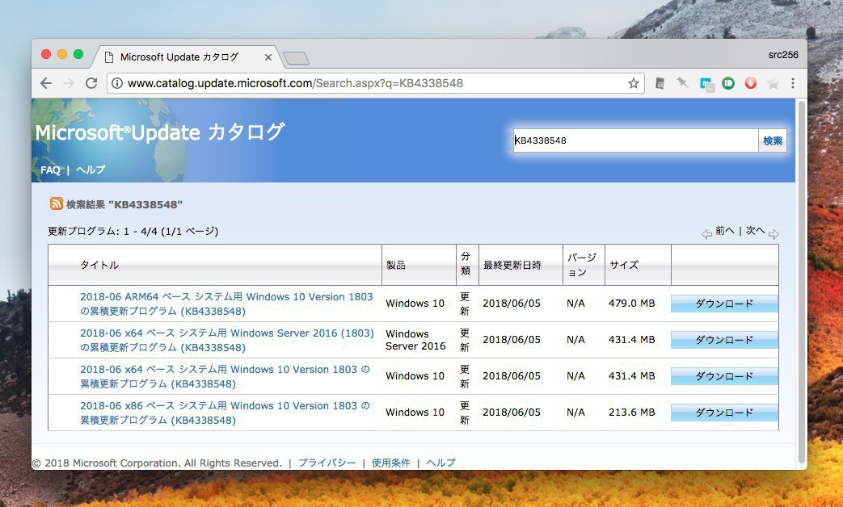Open the Chrome three-dot menu
This screenshot has width=843, height=507.
pyautogui.click(x=793, y=83)
